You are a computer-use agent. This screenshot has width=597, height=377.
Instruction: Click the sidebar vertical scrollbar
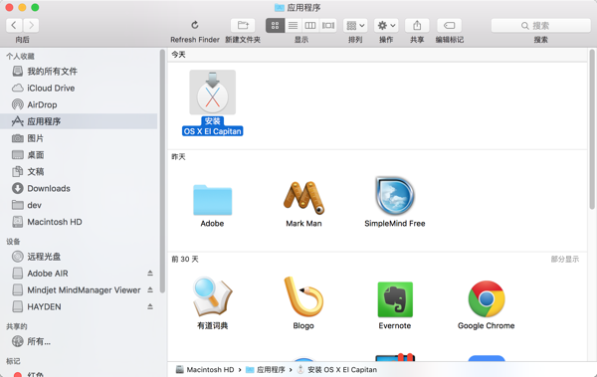[162, 171]
